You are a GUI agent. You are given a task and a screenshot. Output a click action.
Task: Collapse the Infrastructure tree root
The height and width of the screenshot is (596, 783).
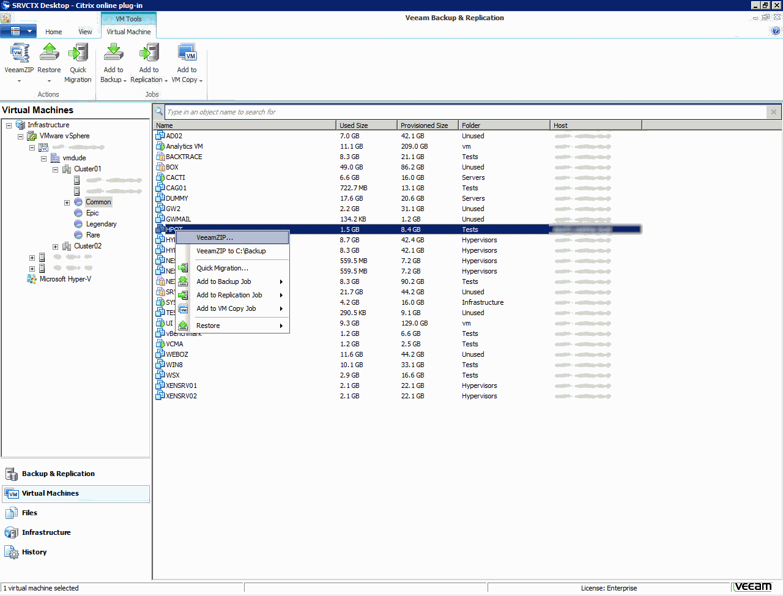click(x=9, y=125)
